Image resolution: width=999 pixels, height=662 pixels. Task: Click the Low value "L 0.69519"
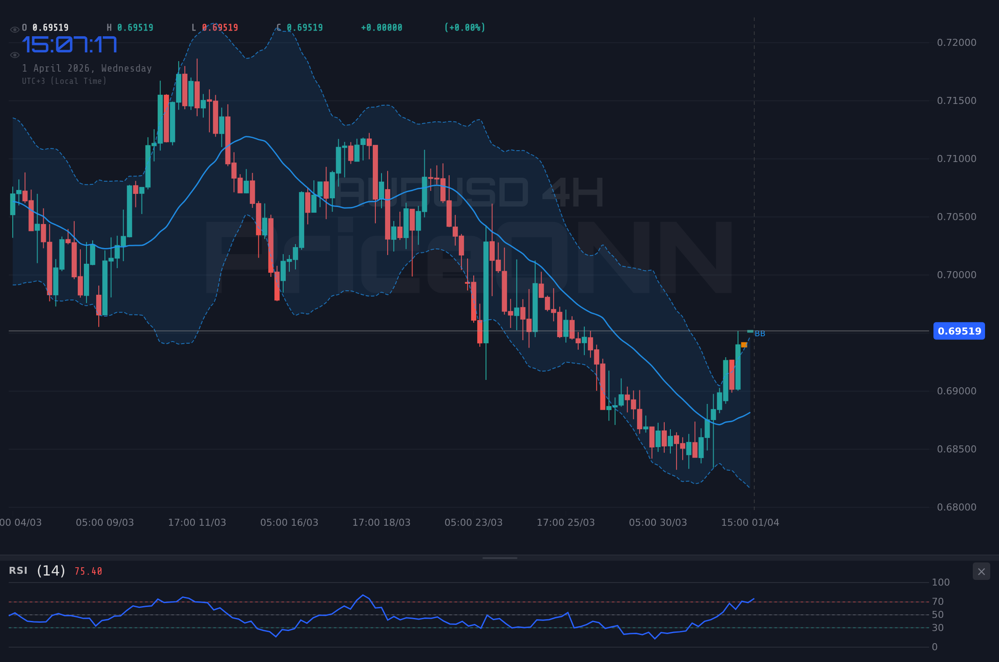[215, 28]
